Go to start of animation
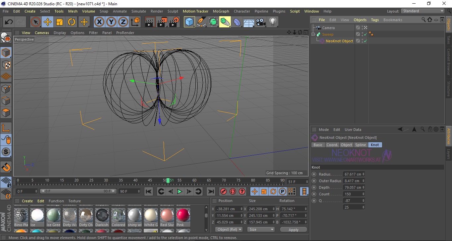Screen dimensions: 452x241 [x=149, y=191]
